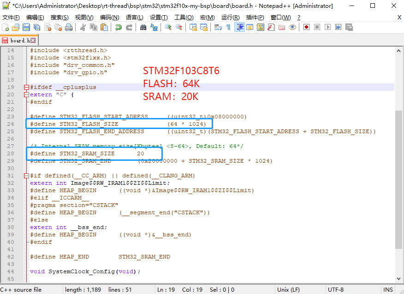This screenshot has height=294, width=404.
Task: Click the vertical scrollbar thumb
Action: (x=398, y=179)
